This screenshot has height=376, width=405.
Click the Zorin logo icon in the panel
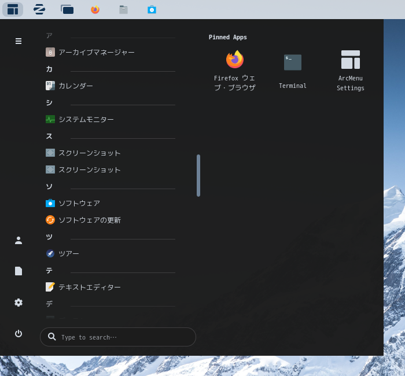(39, 10)
